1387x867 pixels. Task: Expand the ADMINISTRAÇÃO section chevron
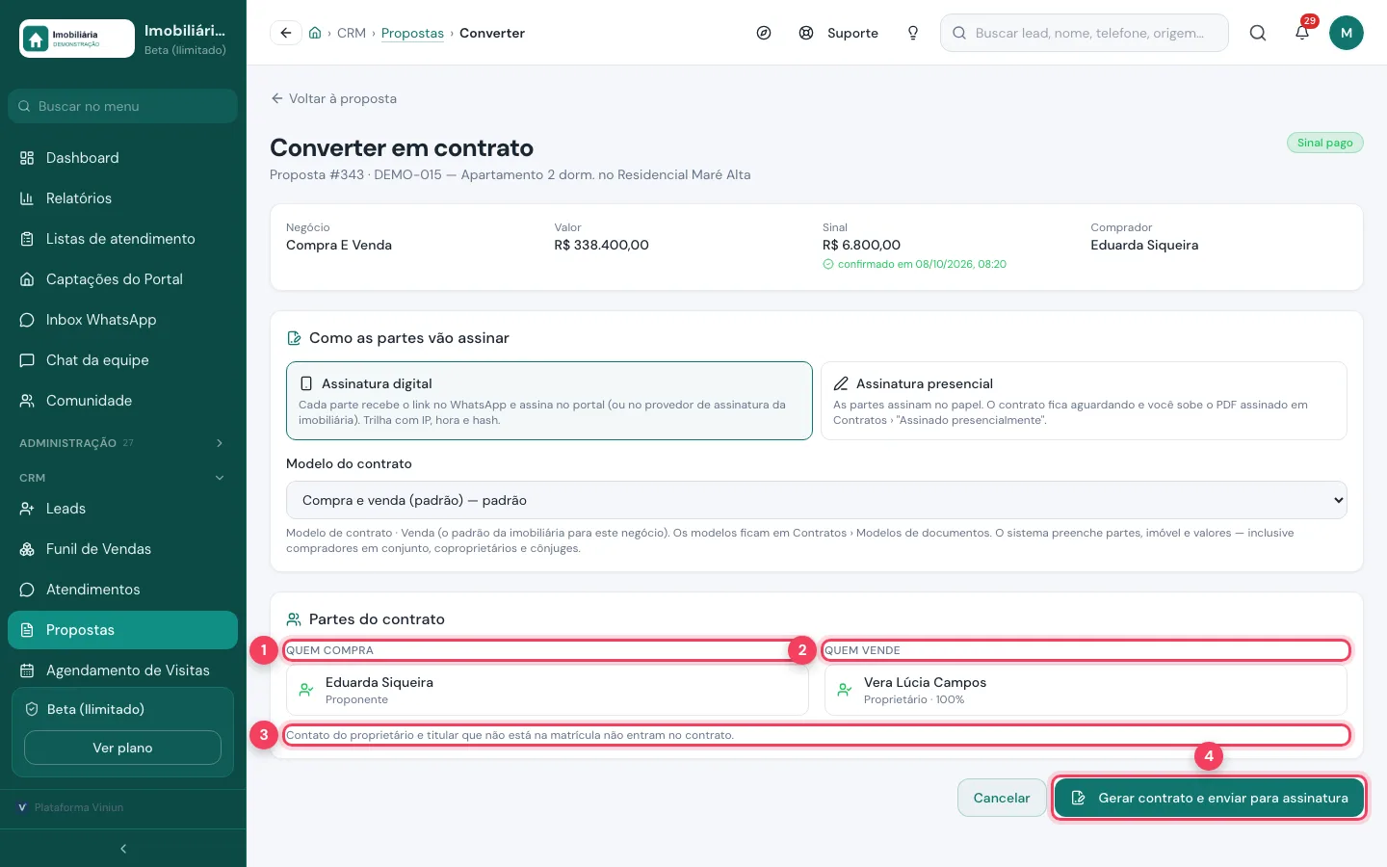pyautogui.click(x=220, y=443)
